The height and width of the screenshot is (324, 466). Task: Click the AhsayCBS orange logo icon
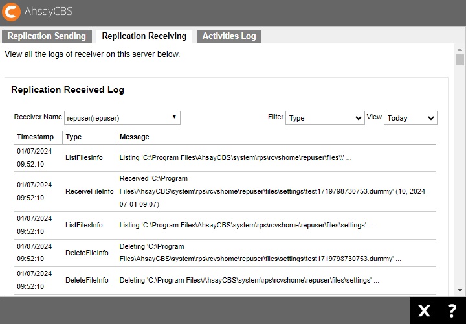tap(11, 12)
